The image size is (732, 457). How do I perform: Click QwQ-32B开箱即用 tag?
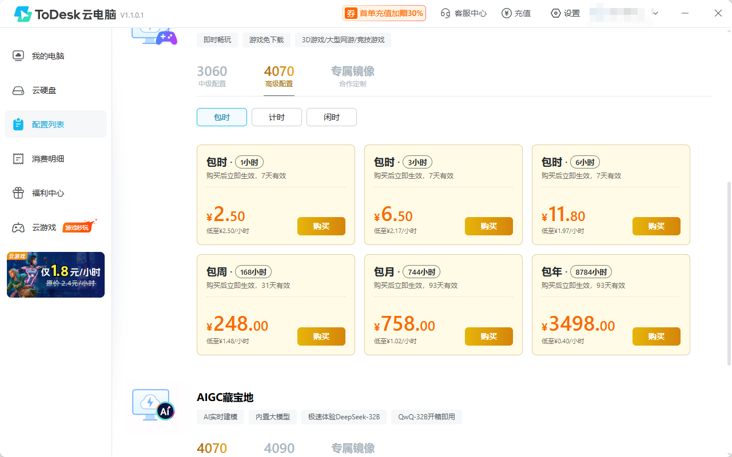427,416
